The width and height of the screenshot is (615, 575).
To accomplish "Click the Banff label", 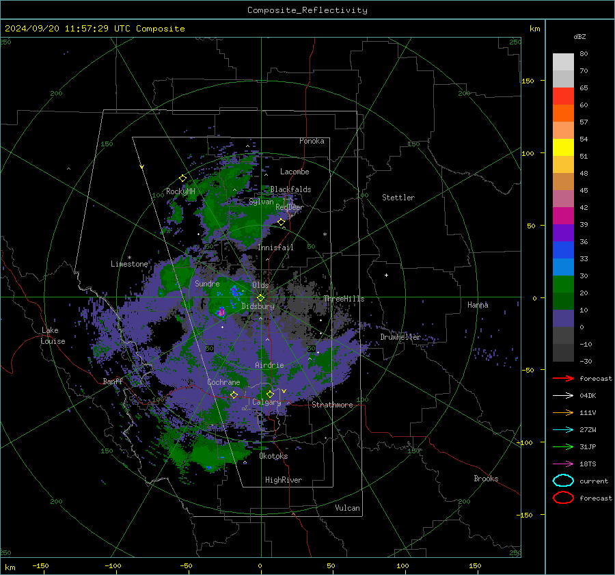I will (x=113, y=381).
